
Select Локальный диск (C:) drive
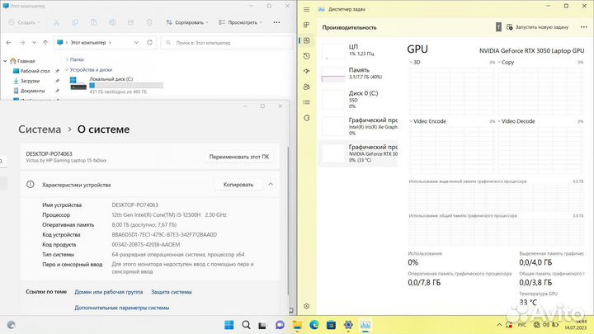point(116,85)
